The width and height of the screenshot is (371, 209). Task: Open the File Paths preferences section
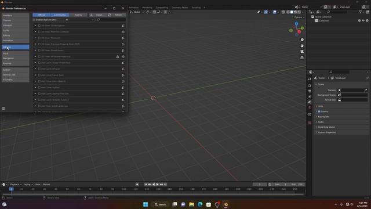[x=16, y=80]
